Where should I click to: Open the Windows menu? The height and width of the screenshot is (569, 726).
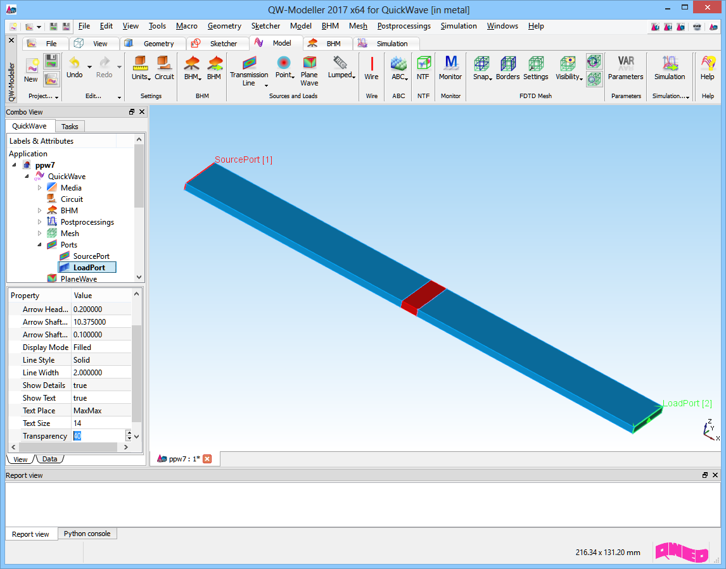(x=502, y=27)
